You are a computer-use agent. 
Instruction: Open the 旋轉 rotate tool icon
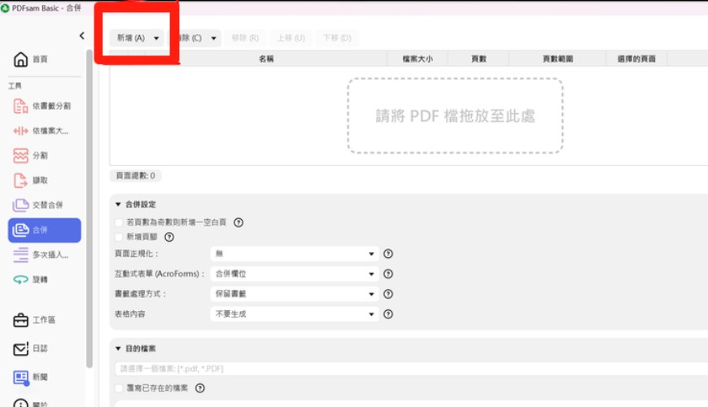[x=20, y=280]
